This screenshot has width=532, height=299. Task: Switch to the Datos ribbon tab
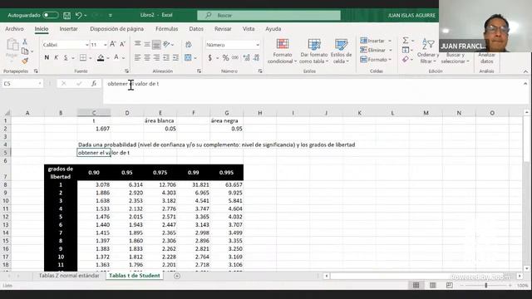[x=196, y=29]
